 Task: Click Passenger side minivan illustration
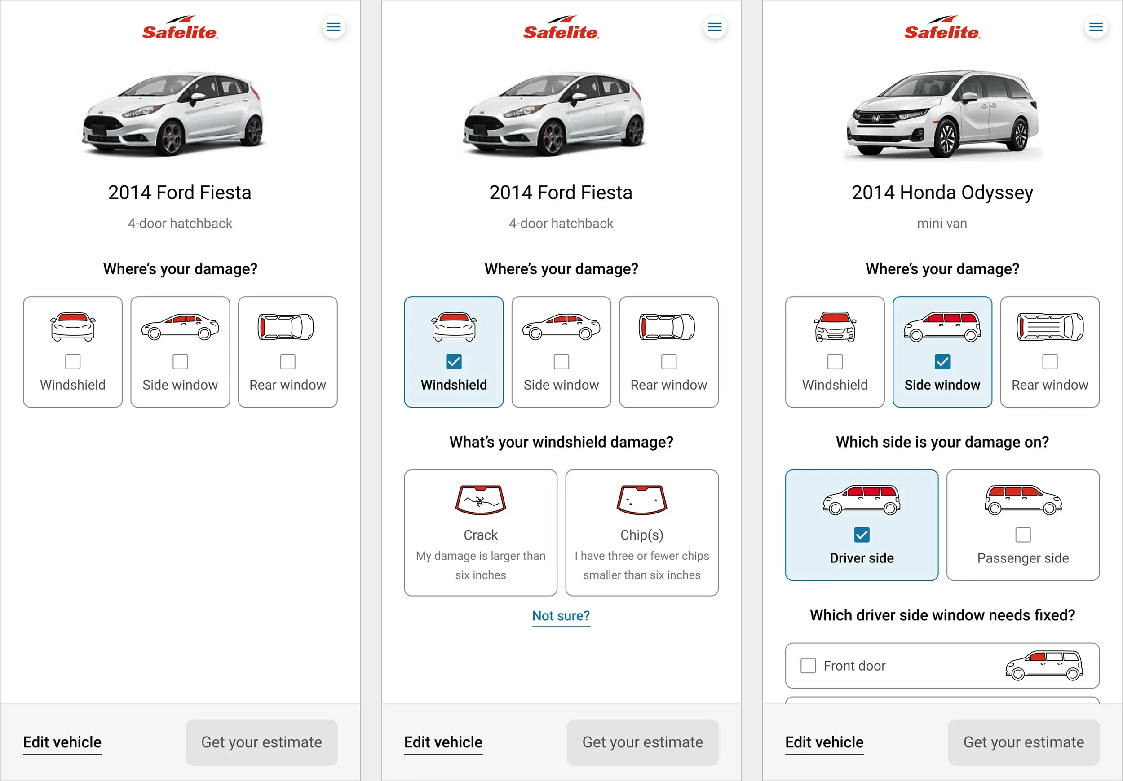pos(1023,500)
